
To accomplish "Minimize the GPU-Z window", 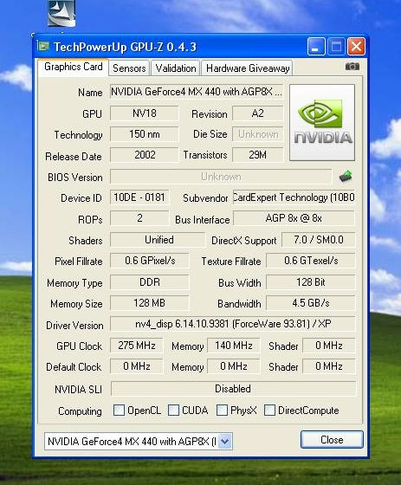I will 316,47.
